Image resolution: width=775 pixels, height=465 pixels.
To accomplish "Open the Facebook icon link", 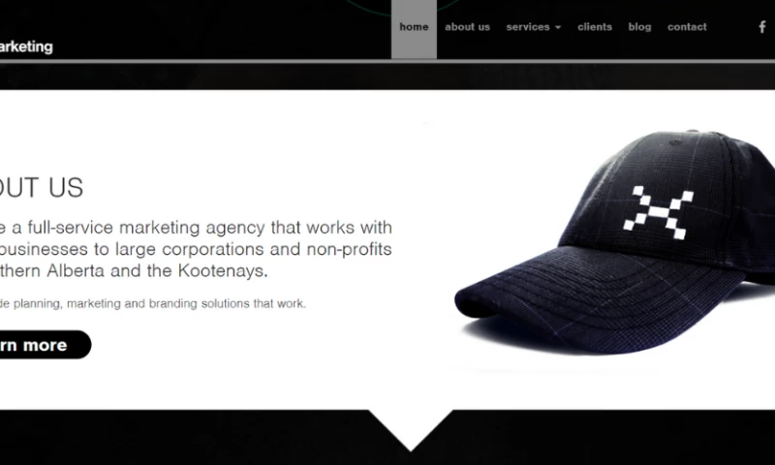I will coord(762,27).
